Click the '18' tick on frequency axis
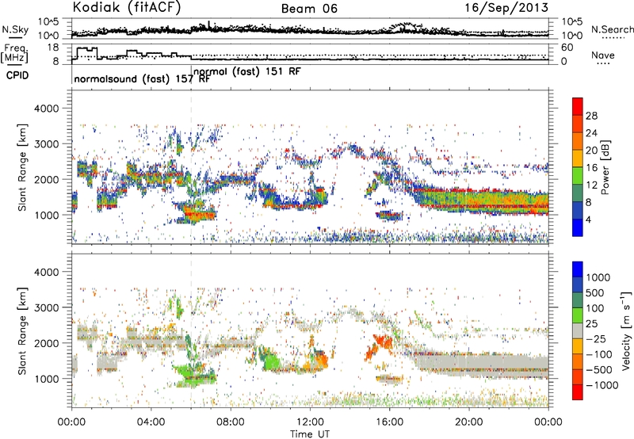 [52, 48]
